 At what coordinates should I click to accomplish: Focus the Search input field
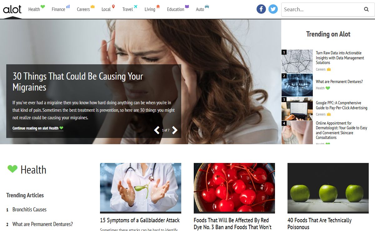point(322,9)
